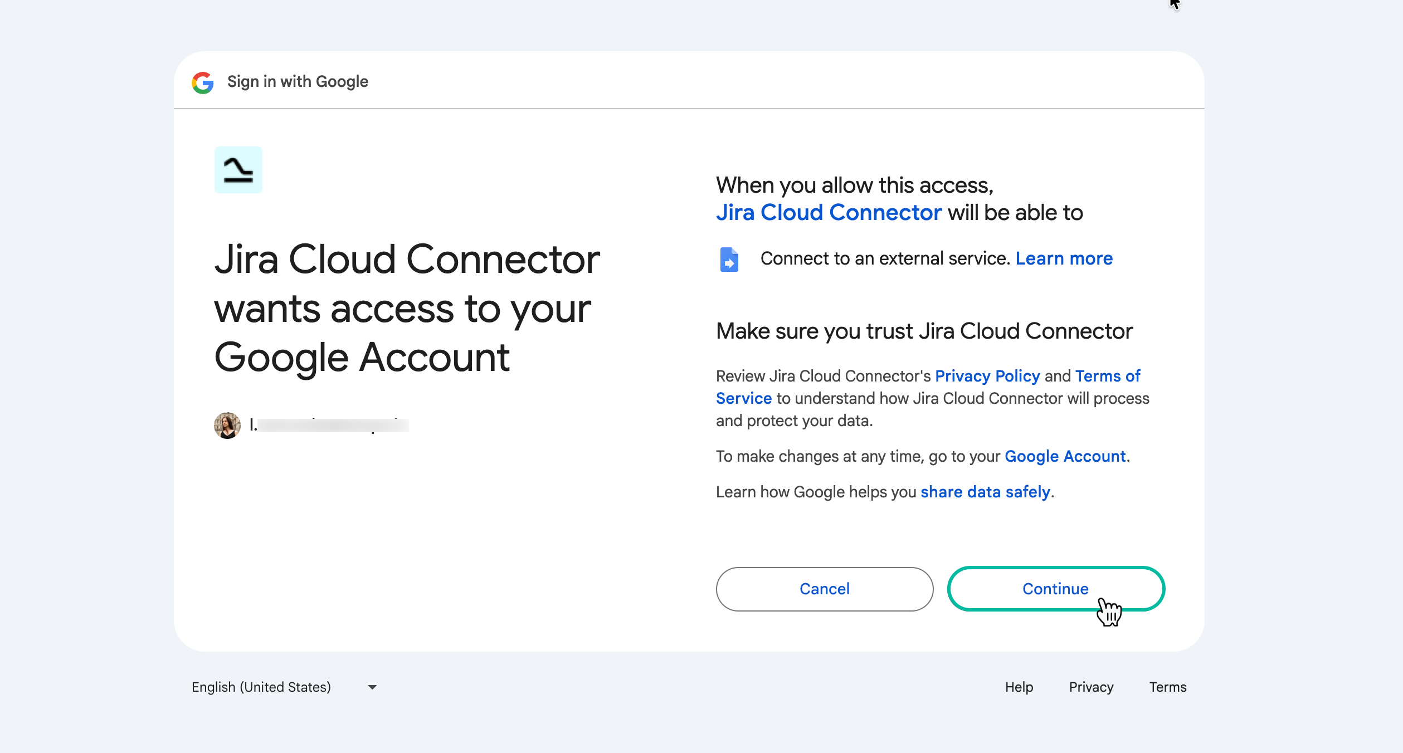This screenshot has height=753, width=1403.
Task: Open the Privacy Policy link
Action: click(x=988, y=376)
